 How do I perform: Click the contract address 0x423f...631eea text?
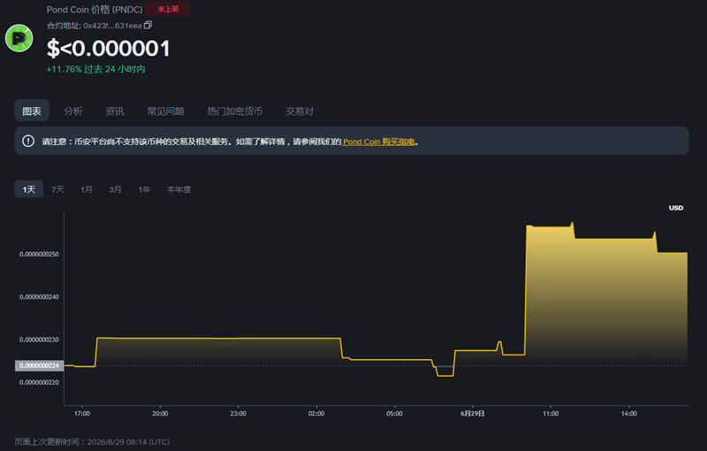(x=112, y=26)
